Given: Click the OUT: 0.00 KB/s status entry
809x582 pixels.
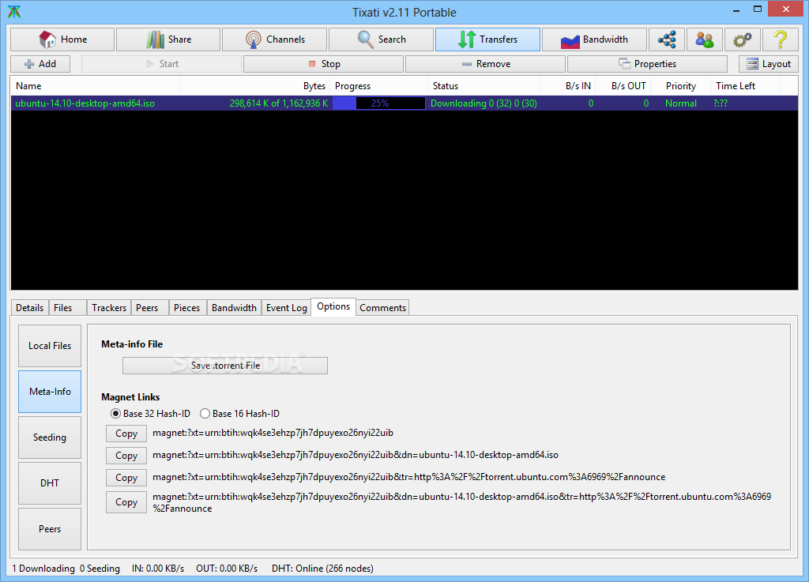Looking at the screenshot, I should click(227, 568).
